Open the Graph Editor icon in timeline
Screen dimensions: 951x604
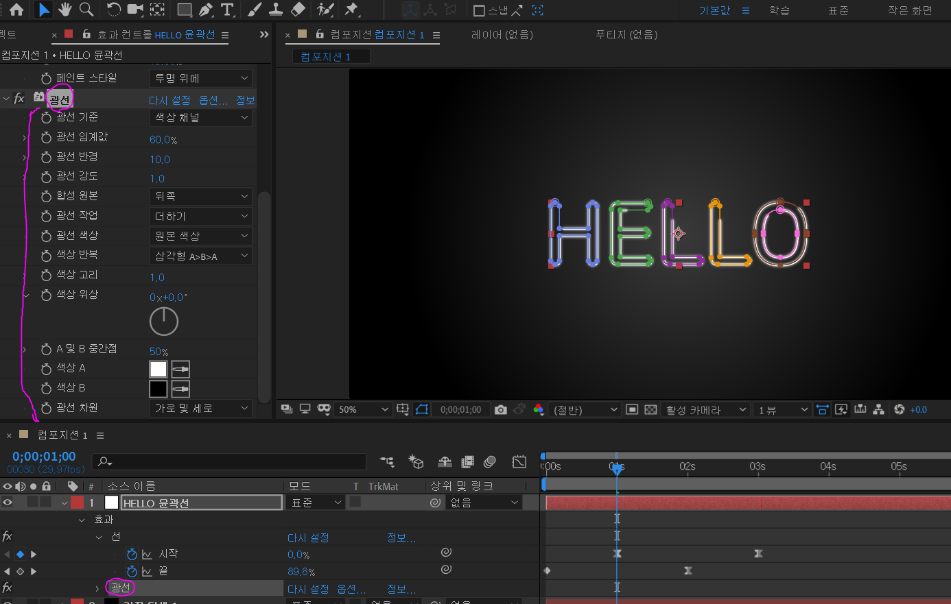[x=519, y=462]
